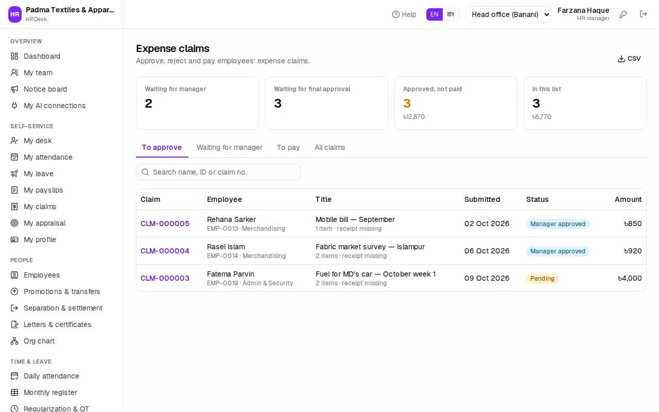Click the Waiting for final approval card
The width and height of the screenshot is (659, 412).
326,103
